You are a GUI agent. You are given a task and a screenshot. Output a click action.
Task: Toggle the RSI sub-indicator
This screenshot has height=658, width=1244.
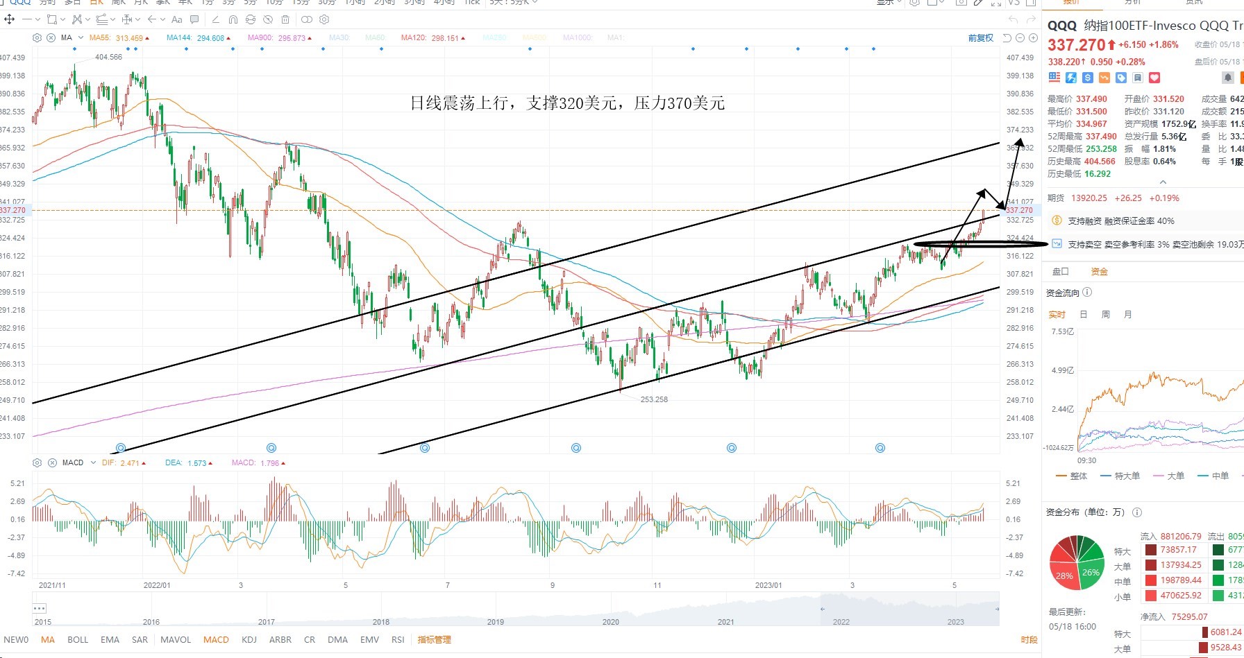398,640
